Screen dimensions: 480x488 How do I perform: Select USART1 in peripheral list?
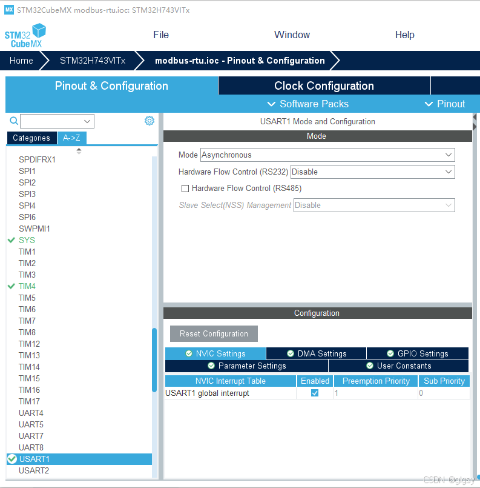79,459
